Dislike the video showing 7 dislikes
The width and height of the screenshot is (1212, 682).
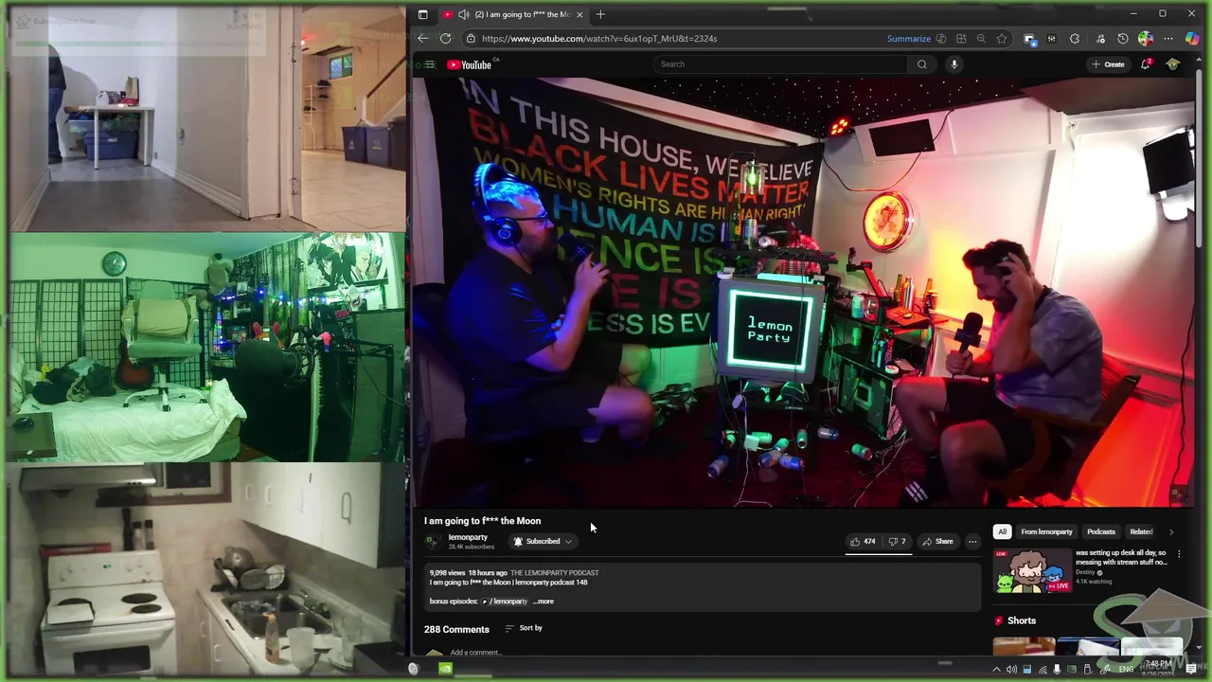pyautogui.click(x=897, y=542)
